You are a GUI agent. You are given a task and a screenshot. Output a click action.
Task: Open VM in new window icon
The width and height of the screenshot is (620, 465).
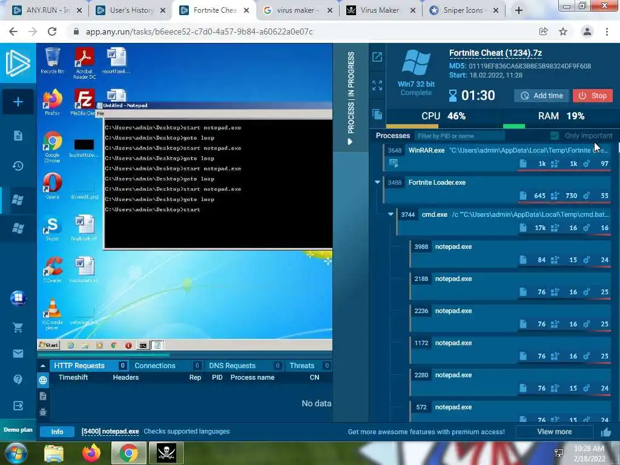coord(377,57)
